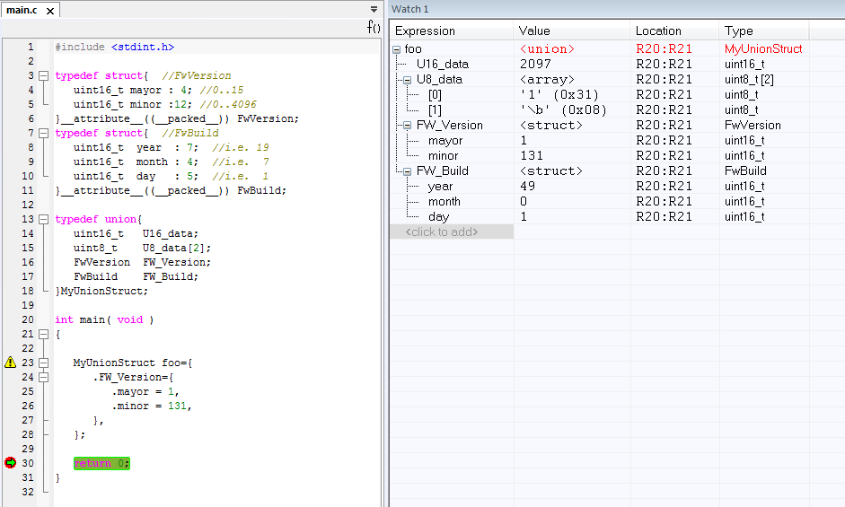845x507 pixels.
Task: Click the int main( void ) line
Action: pyautogui.click(x=104, y=320)
